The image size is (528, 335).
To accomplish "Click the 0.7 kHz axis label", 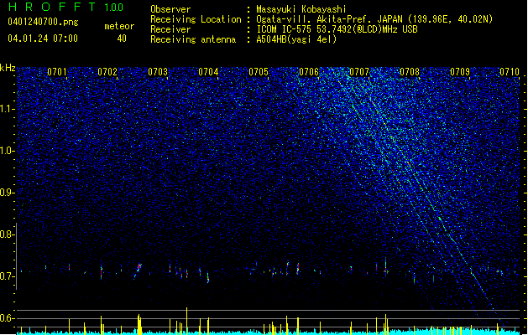I will (x=8, y=276).
